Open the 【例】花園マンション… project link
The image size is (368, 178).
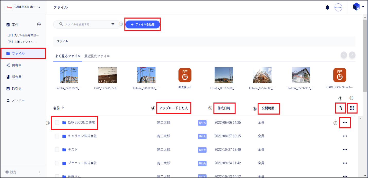coord(22,42)
